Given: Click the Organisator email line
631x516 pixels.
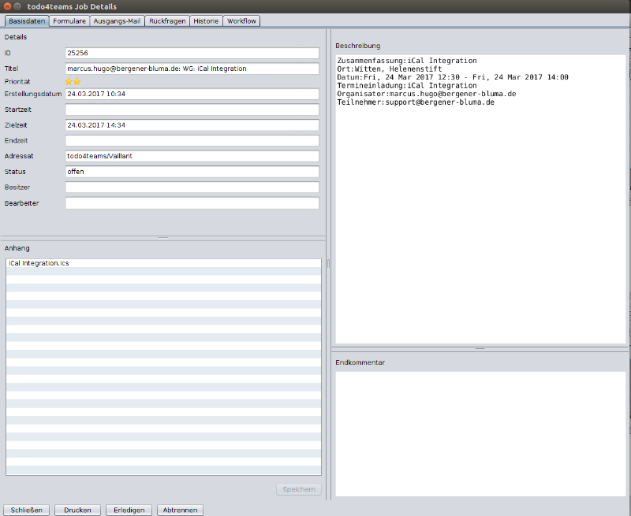Looking at the screenshot, I should [x=427, y=94].
